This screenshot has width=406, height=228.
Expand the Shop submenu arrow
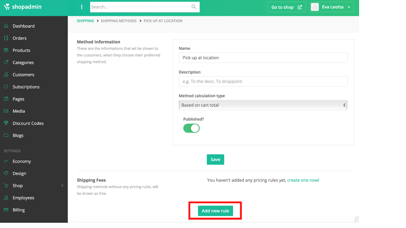click(x=62, y=185)
